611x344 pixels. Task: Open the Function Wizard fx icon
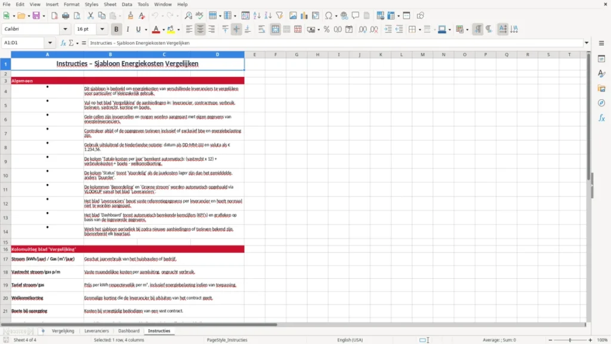63,43
